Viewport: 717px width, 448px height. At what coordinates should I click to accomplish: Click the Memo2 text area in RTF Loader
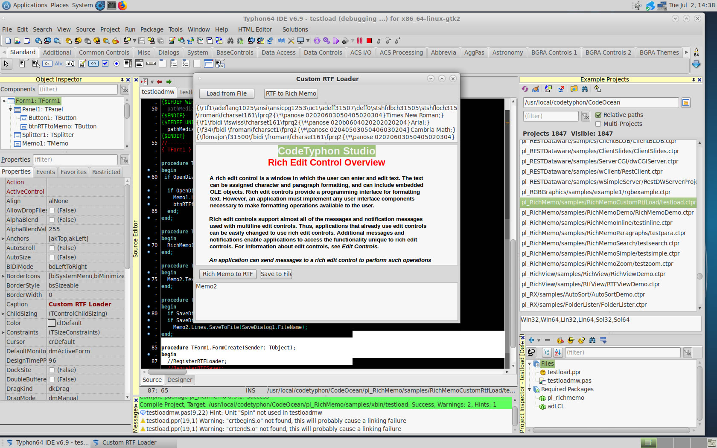[x=326, y=301]
